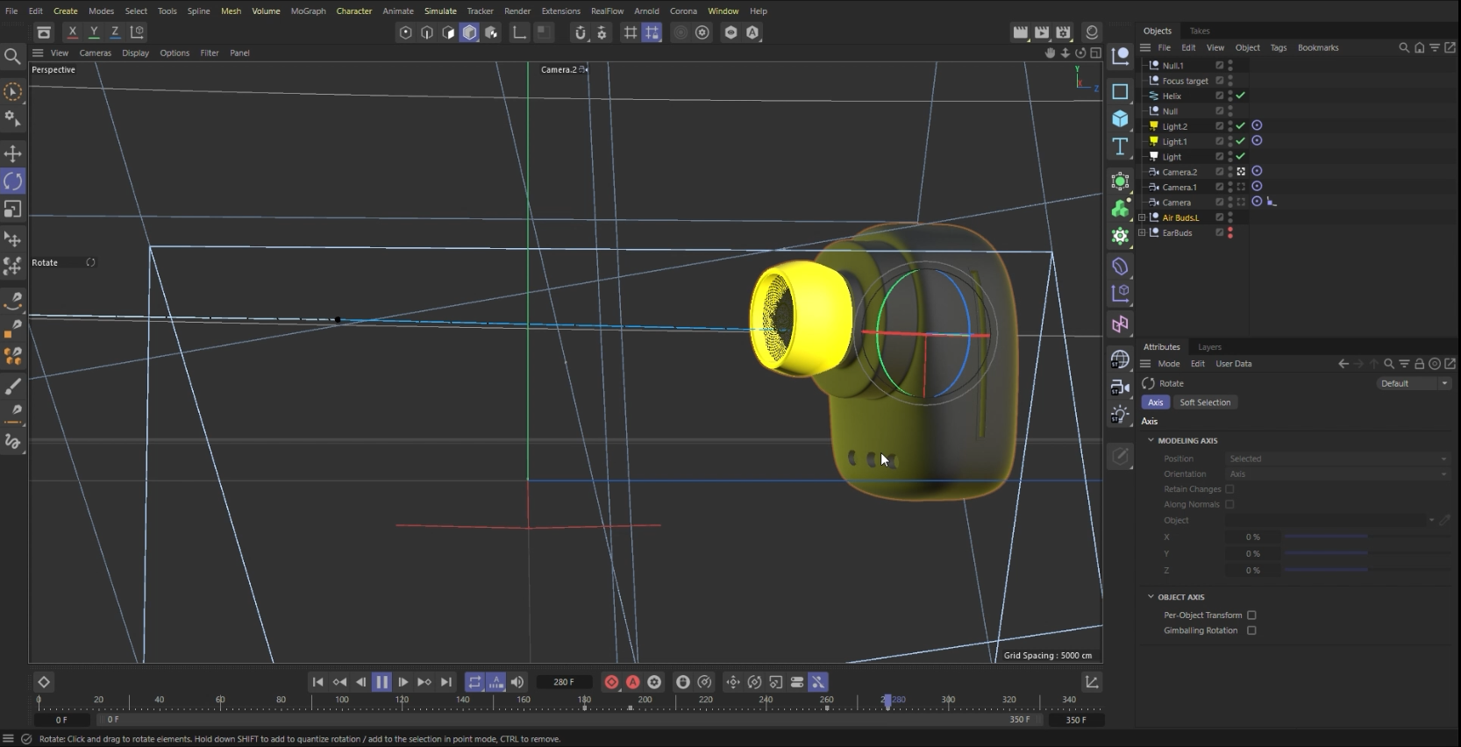Toggle timeline sound speaker icon
1461x747 pixels.
(517, 681)
